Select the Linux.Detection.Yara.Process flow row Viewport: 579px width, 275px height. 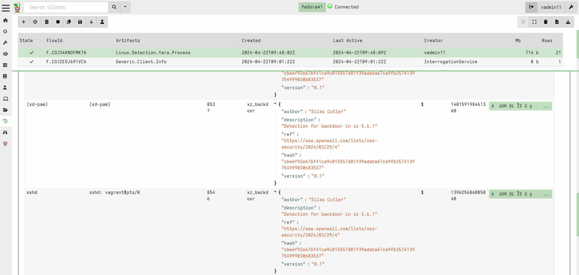(153, 53)
